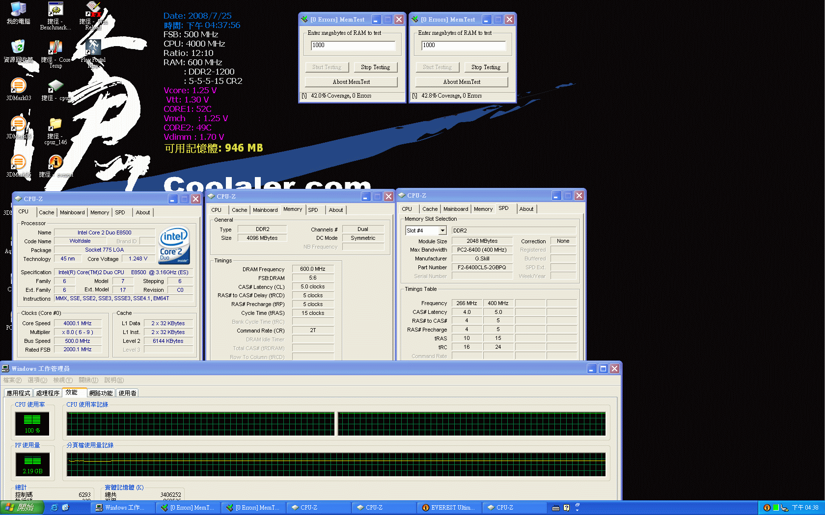The width and height of the screenshot is (825, 515).
Task: Open the 網路功能 tab in Task Manager
Action: click(x=101, y=393)
